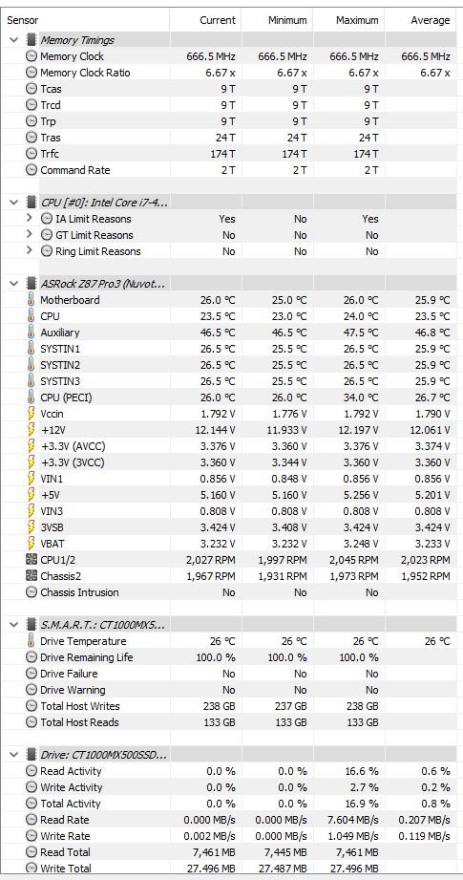Select the Total Host Reads row
This screenshot has height=880, width=463.
pyautogui.click(x=231, y=722)
